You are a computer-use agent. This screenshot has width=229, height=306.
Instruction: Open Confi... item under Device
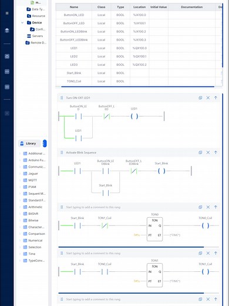[38, 29]
